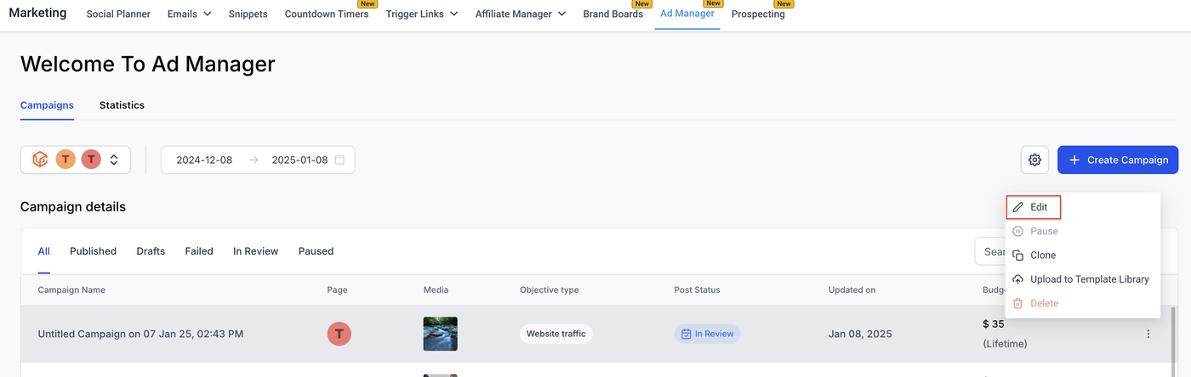Screen dimensions: 1191x377
Task: Filter campaigns by Paused
Action: point(316,251)
